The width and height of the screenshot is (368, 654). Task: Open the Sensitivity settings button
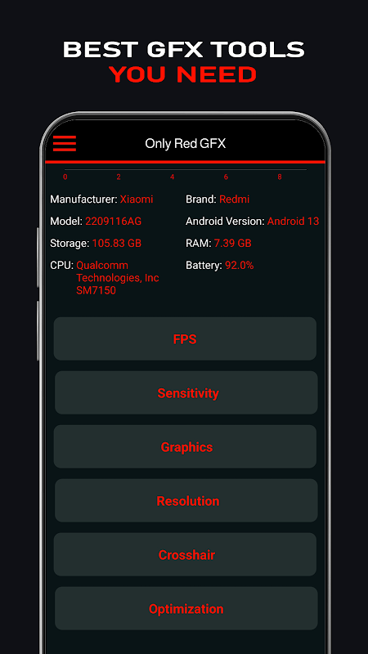point(186,392)
